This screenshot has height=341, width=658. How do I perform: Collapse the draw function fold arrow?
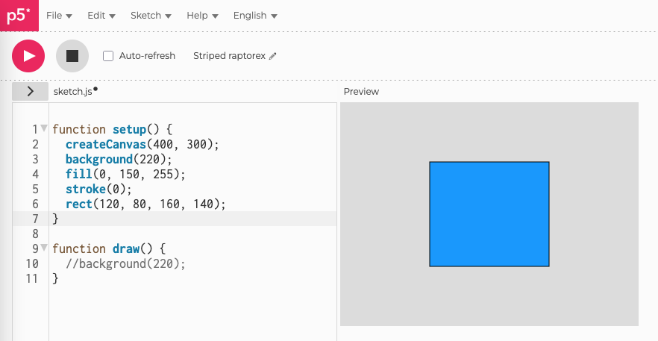coord(44,248)
